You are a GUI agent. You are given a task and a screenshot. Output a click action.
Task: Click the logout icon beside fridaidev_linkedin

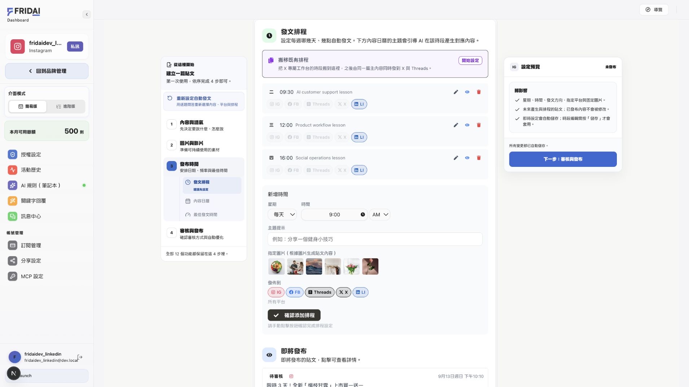coord(80,357)
